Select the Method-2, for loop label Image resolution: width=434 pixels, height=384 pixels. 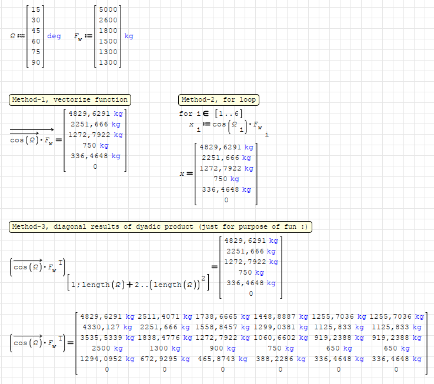click(219, 99)
